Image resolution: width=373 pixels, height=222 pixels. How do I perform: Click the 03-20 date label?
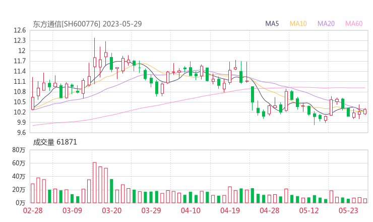pyautogui.click(x=112, y=210)
